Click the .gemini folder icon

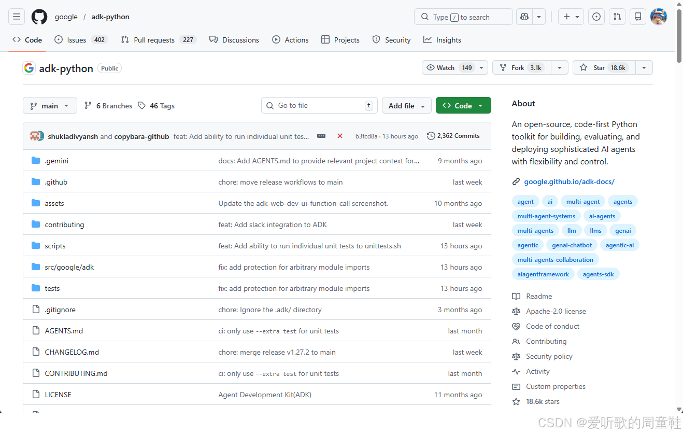coord(36,161)
